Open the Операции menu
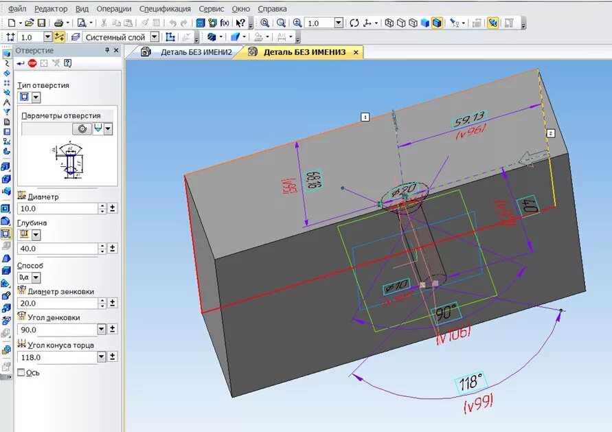Image resolution: width=612 pixels, height=432 pixels. click(113, 9)
